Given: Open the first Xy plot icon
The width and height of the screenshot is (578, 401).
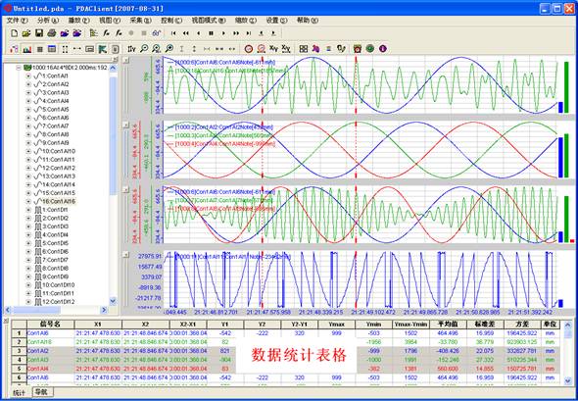Looking at the screenshot, I should click(273, 48).
